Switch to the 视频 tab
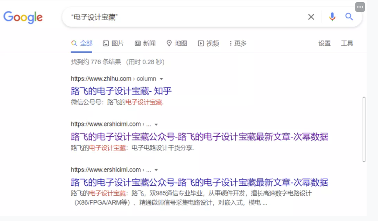Image resolution: width=378 pixels, height=221 pixels. [209, 43]
